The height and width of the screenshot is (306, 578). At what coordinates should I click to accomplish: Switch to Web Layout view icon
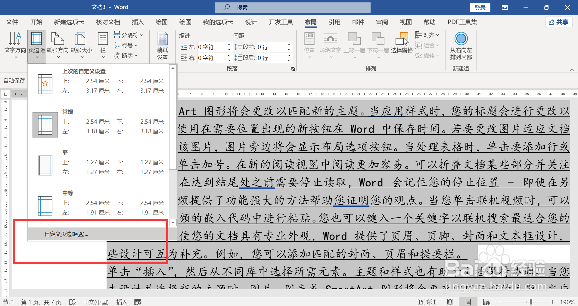pos(486,302)
